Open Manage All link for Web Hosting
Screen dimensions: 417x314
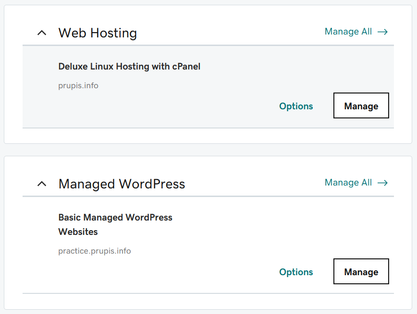click(x=356, y=32)
